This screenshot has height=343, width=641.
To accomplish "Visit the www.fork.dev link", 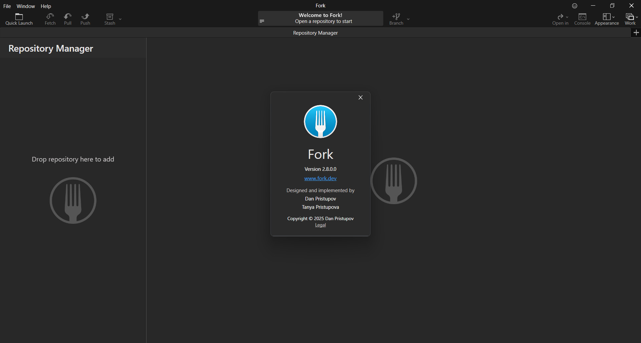I will (x=320, y=178).
